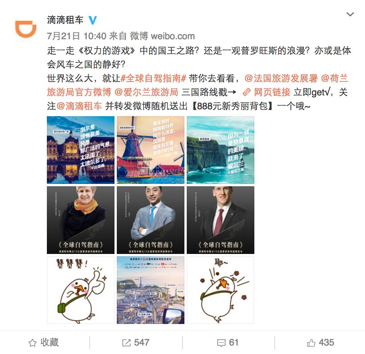Viewport: 365px width, 354px height.
Task: Click the chain link icon
Action: [247, 93]
